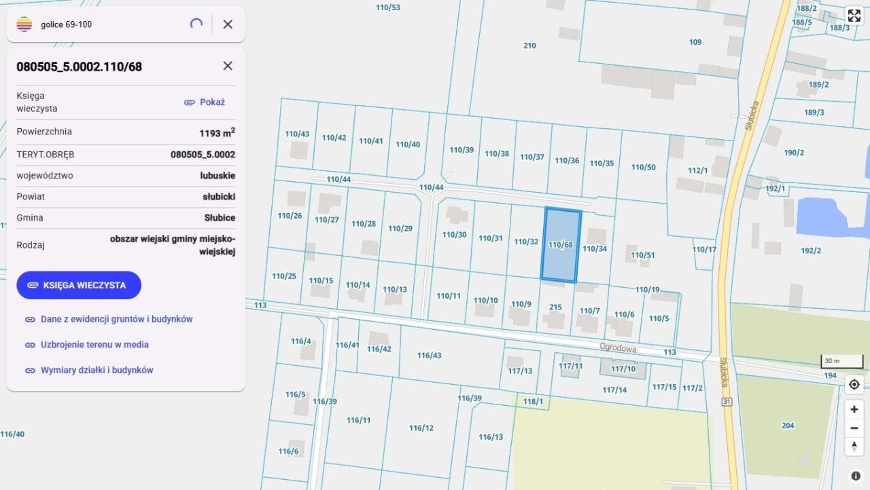The height and width of the screenshot is (490, 870).
Task: Select parcel 215 on the map
Action: 555,307
